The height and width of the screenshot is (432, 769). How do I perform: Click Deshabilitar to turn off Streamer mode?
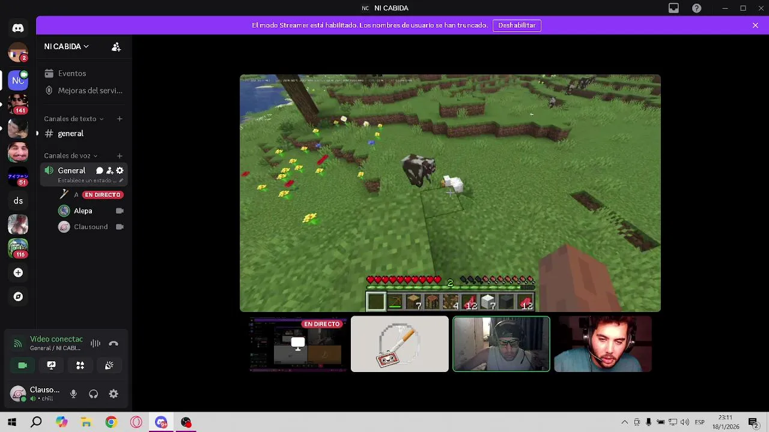coord(517,25)
